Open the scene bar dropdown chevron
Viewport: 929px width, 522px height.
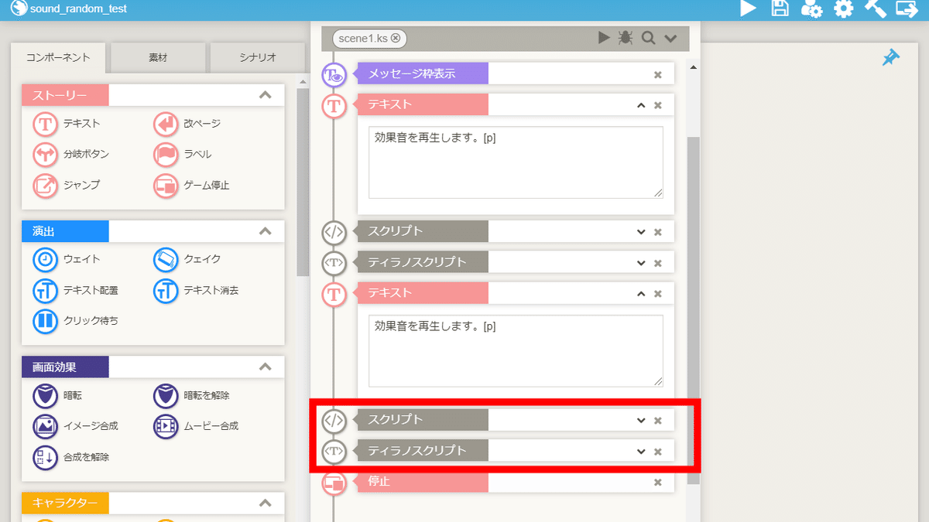(x=670, y=38)
